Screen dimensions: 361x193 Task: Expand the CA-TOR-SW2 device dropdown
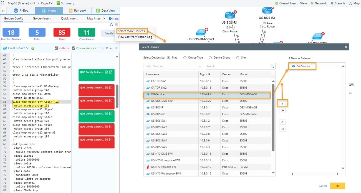[x=28, y=48]
